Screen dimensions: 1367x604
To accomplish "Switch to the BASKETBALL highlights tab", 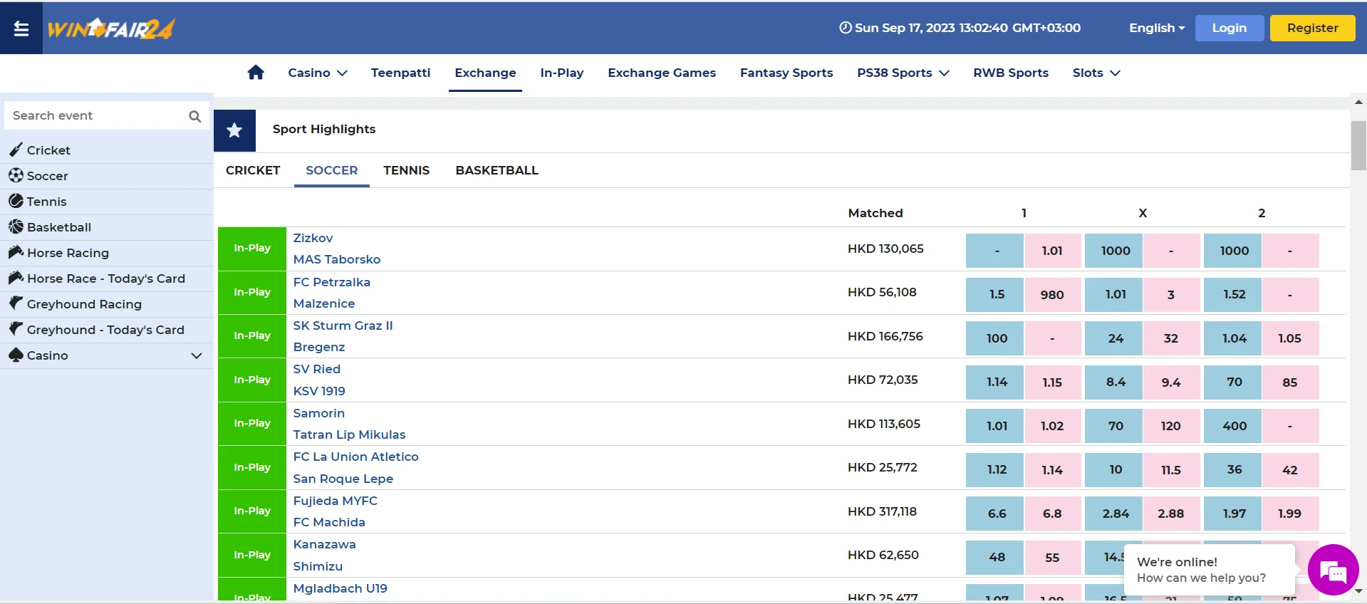I will [497, 170].
